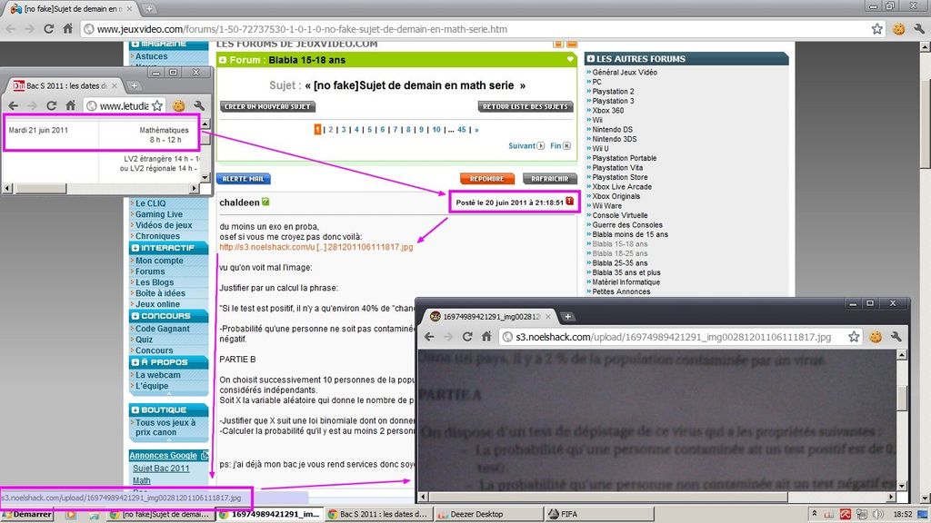The height and width of the screenshot is (523, 931).
Task: Click the Suivant next page link
Action: point(526,145)
